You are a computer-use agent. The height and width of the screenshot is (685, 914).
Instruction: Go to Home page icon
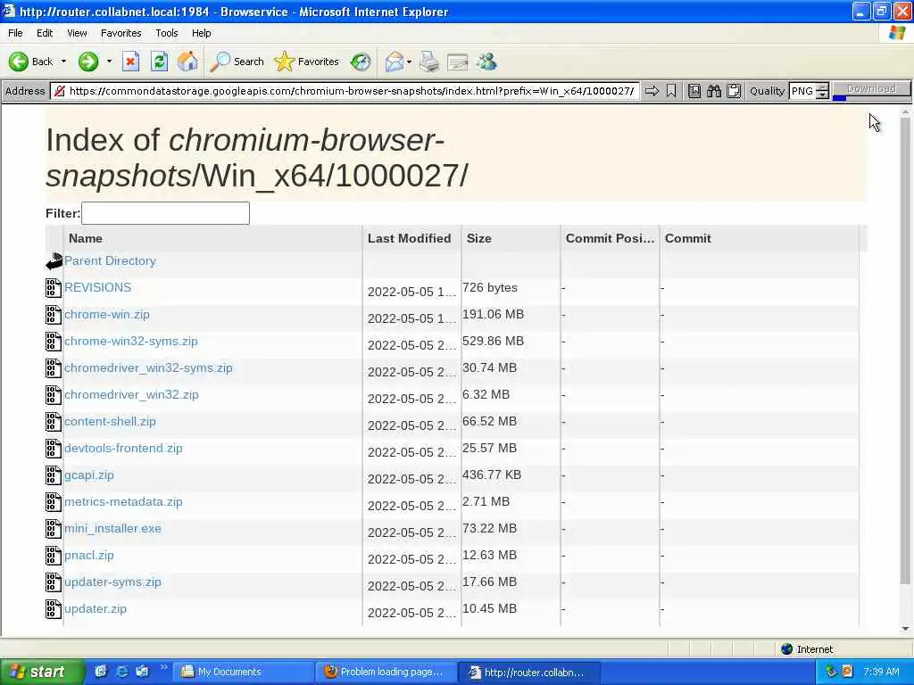(x=187, y=62)
